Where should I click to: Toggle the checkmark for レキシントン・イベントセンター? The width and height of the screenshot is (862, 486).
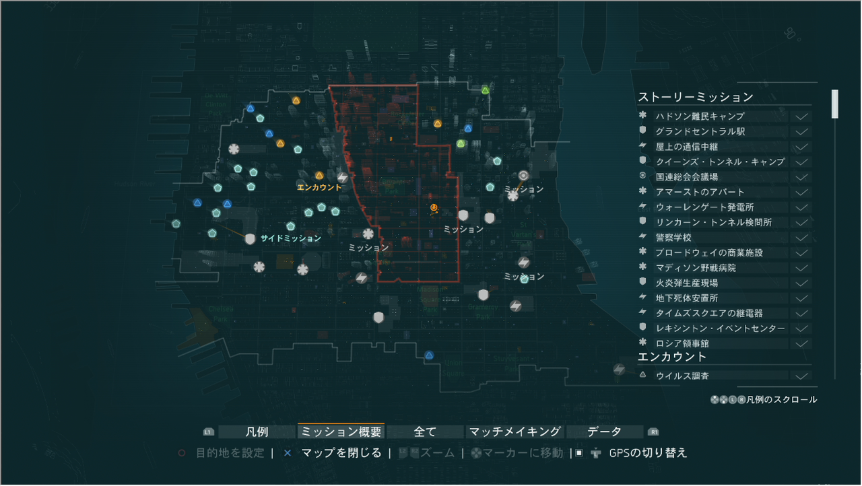pyautogui.click(x=801, y=328)
